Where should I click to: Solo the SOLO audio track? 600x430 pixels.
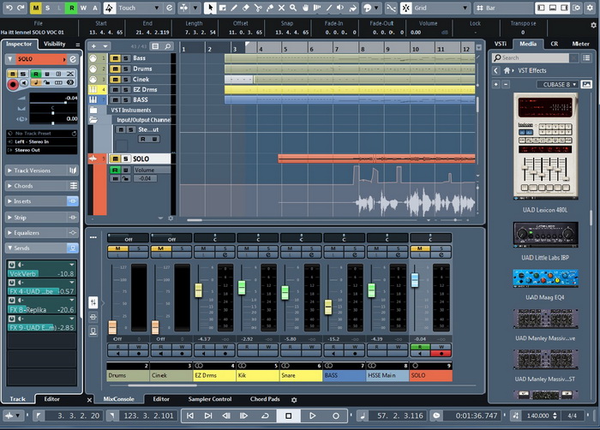coord(125,158)
